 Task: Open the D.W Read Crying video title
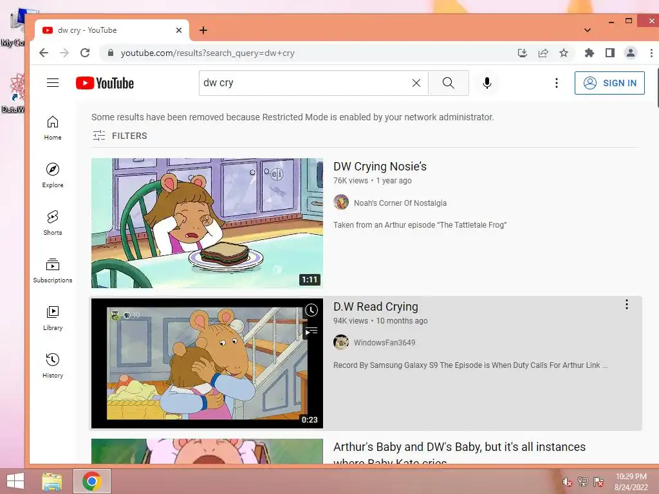coord(376,307)
